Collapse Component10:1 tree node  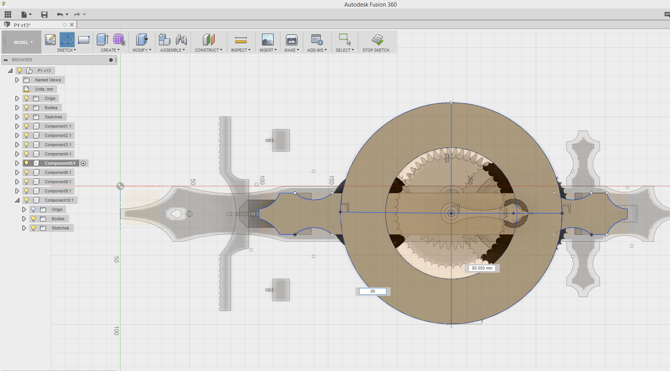click(x=17, y=200)
